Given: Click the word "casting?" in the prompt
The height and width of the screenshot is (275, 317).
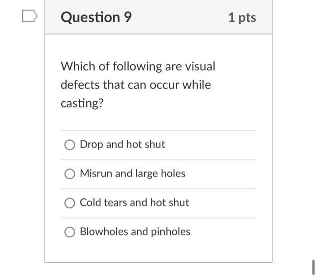Looking at the screenshot, I should pos(82,103).
